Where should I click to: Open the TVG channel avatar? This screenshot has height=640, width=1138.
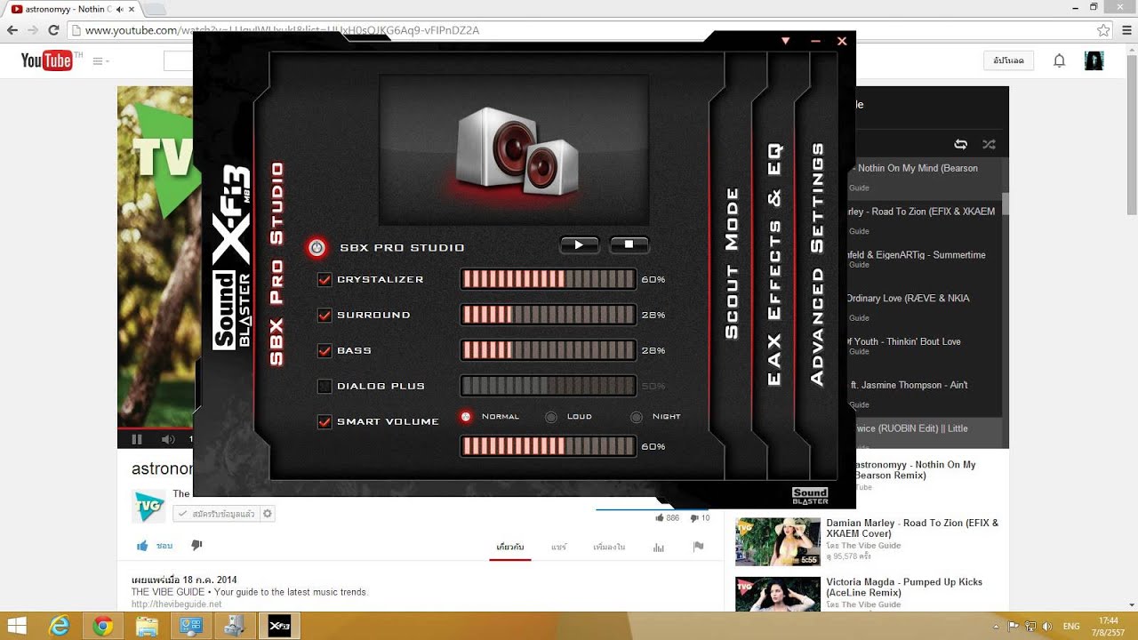[149, 507]
